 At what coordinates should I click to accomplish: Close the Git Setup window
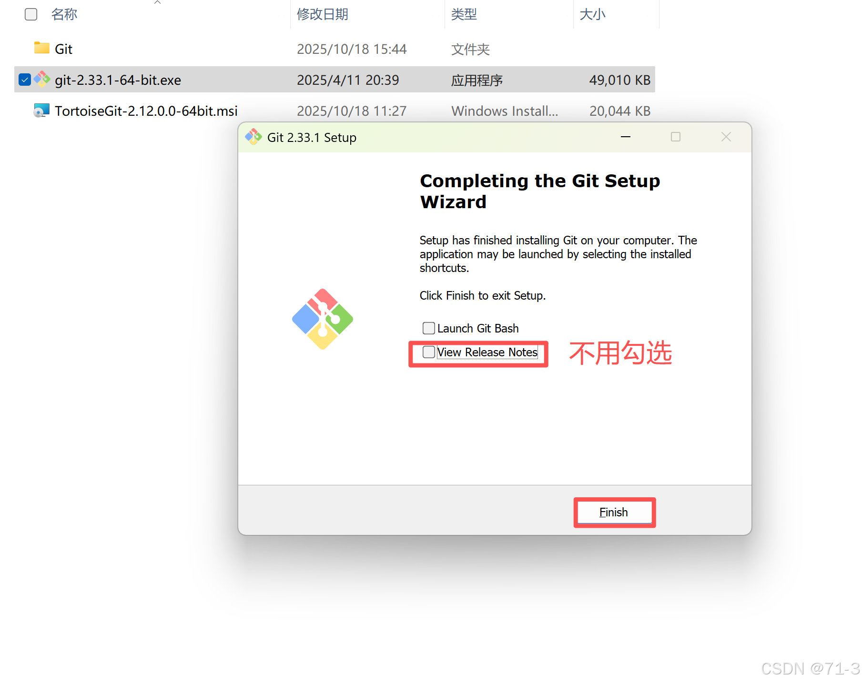click(x=726, y=137)
